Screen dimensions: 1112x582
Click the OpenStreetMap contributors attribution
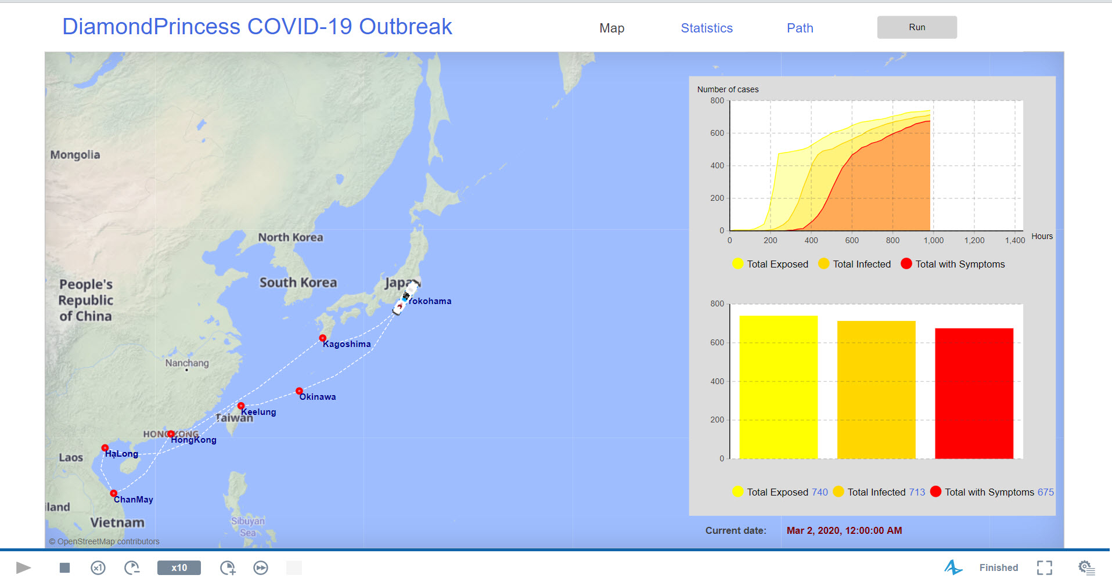(105, 541)
